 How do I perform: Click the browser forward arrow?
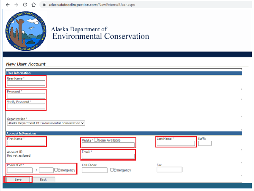click(x=16, y=5)
